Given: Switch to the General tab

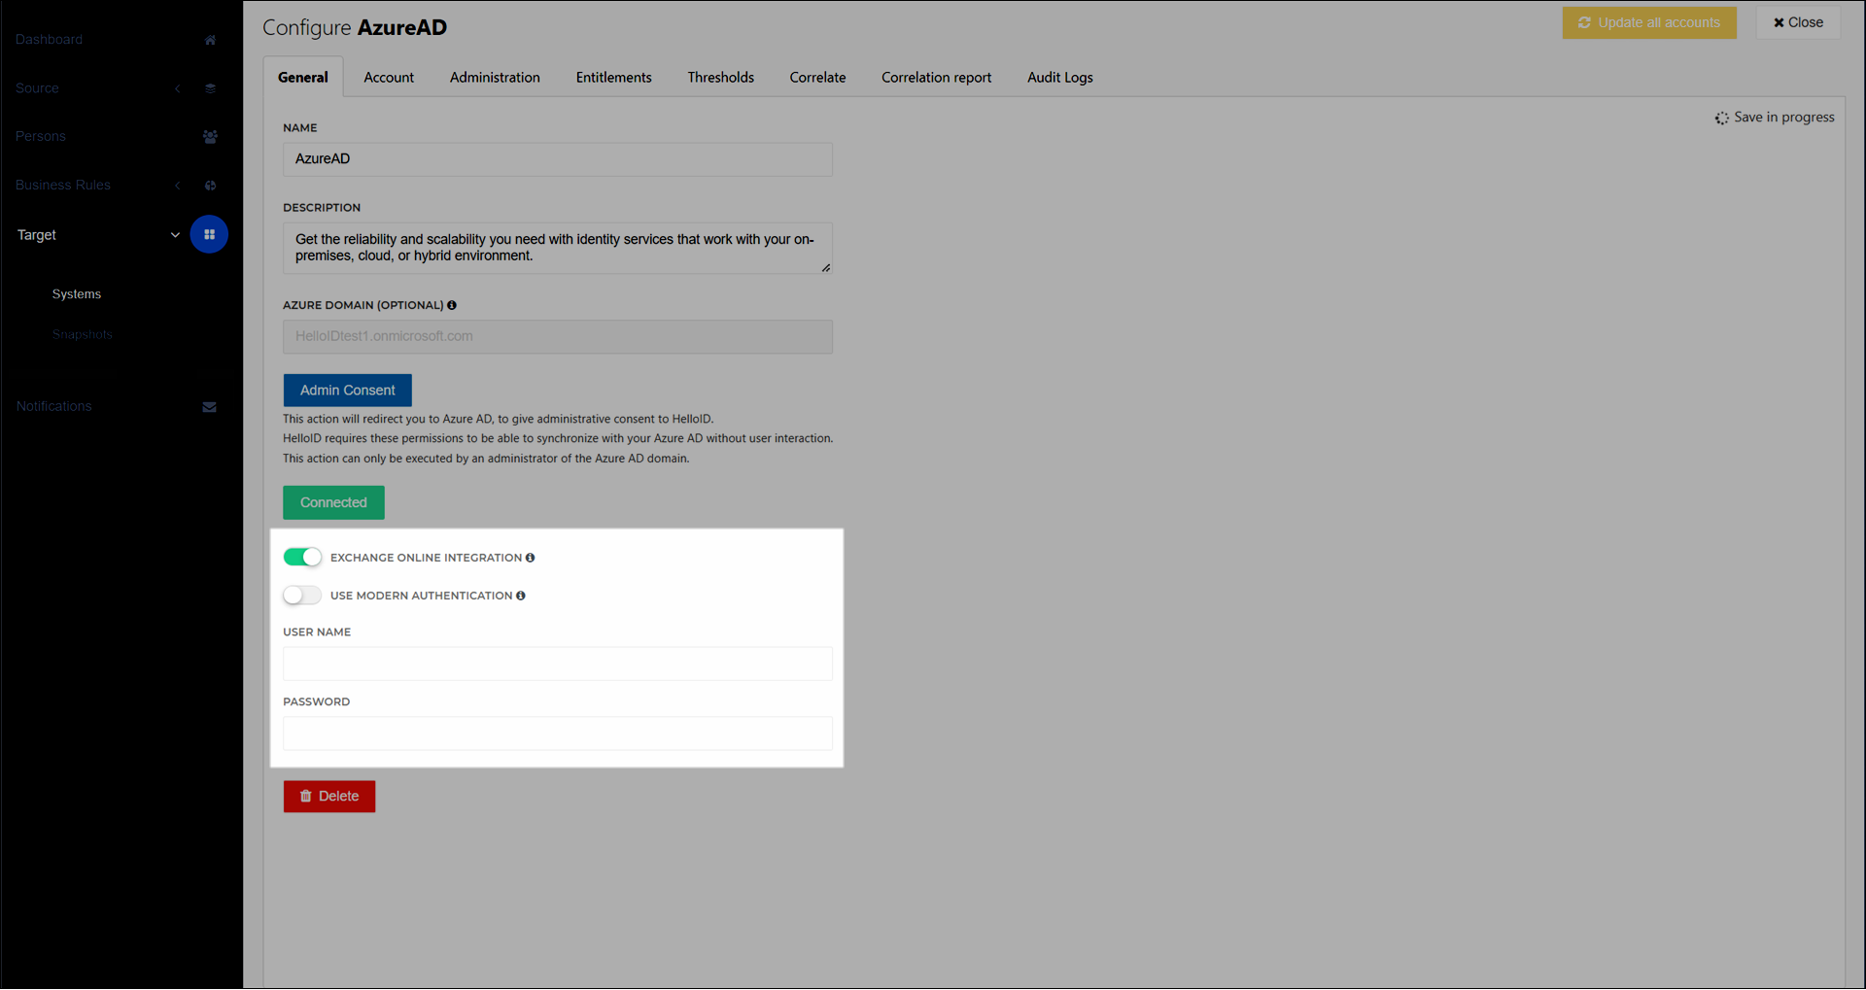Looking at the screenshot, I should [x=303, y=78].
